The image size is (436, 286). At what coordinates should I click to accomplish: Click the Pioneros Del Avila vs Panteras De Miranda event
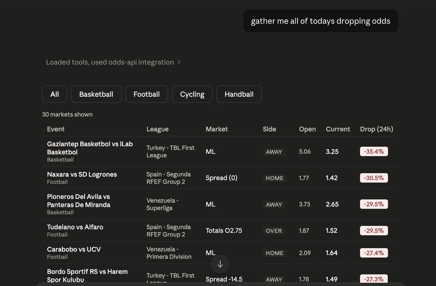tap(78, 201)
